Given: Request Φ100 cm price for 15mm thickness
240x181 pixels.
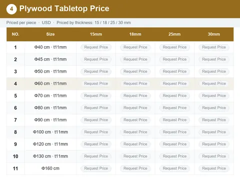Looking at the screenshot, I should 96,132.
